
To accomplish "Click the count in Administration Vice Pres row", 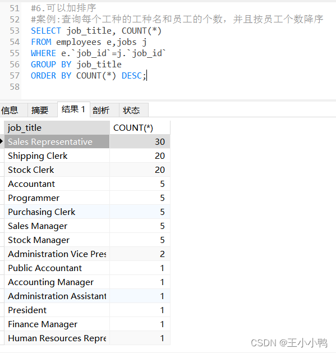I will (x=140, y=254).
